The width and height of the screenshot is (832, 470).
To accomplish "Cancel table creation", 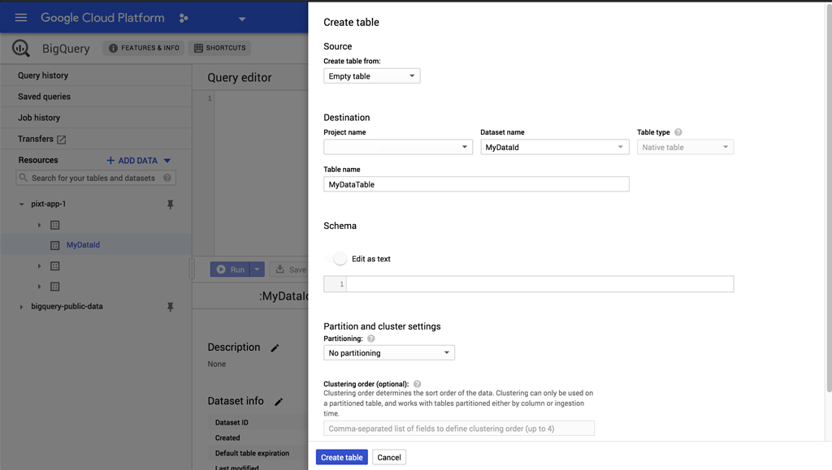I will click(x=389, y=457).
